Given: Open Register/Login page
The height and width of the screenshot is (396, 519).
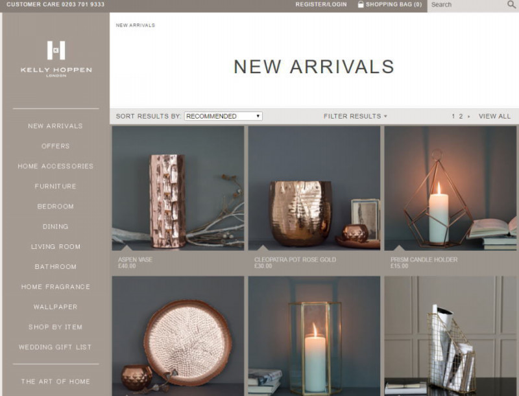Looking at the screenshot, I should [x=321, y=5].
